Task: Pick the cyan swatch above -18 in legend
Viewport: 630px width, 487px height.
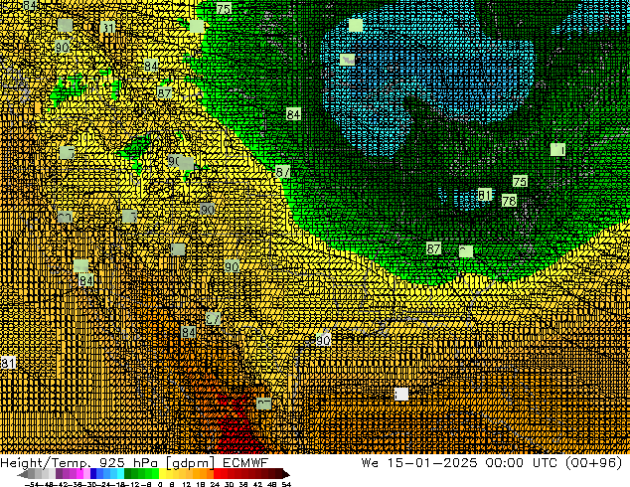Action: pos(120,474)
